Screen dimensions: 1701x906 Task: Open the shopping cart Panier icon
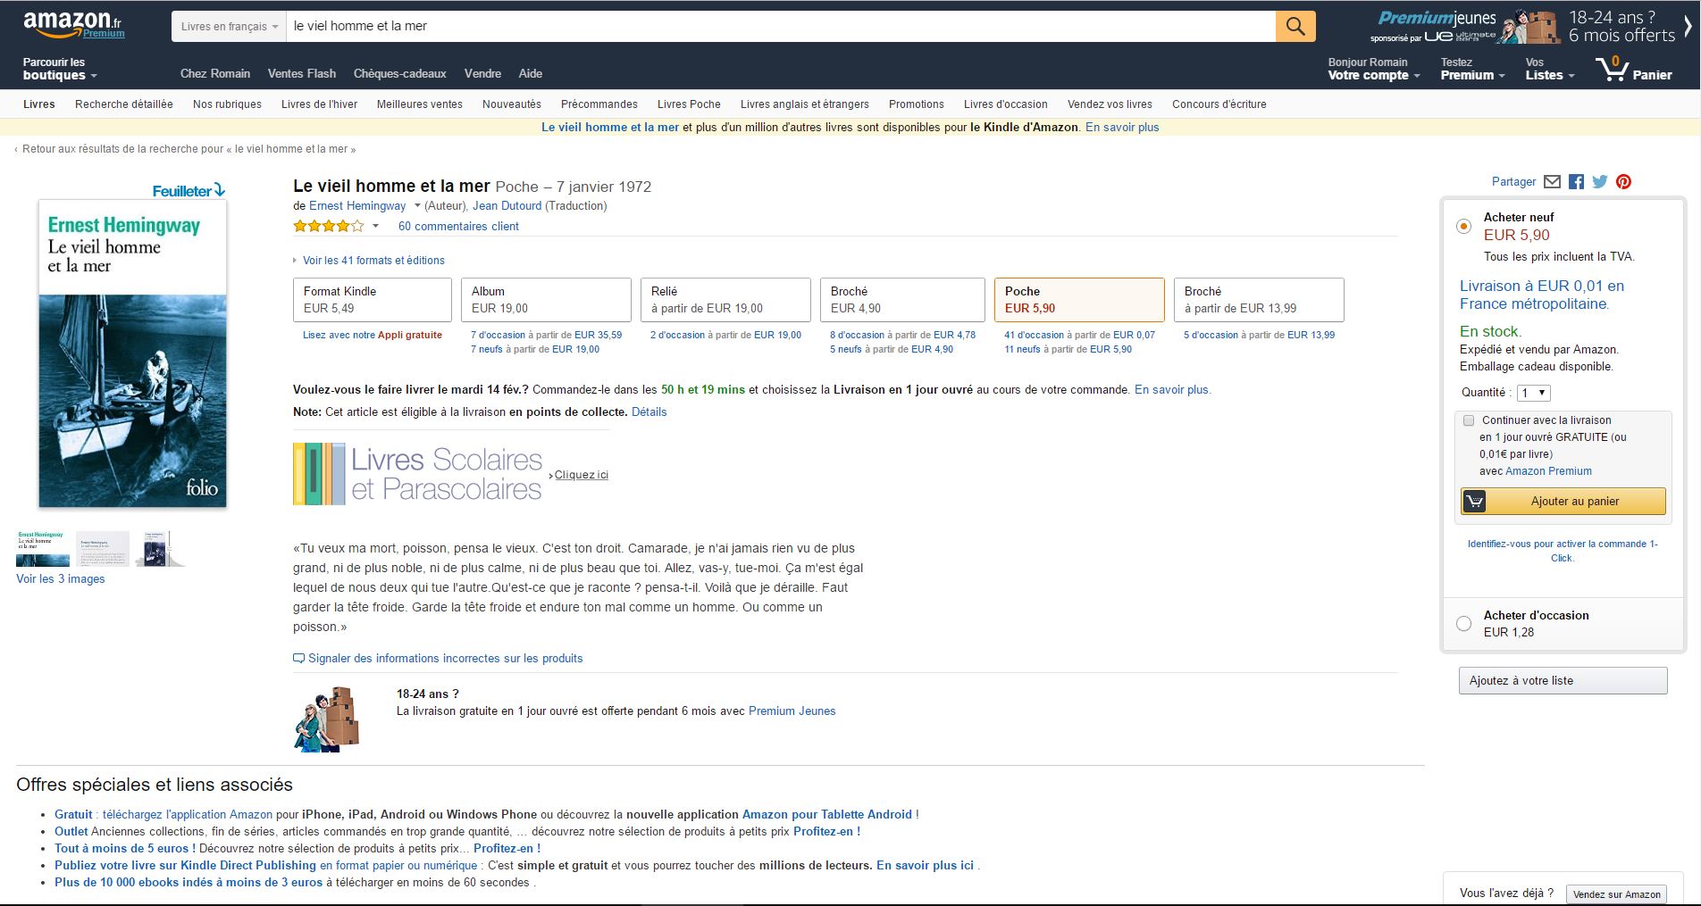[x=1634, y=69]
